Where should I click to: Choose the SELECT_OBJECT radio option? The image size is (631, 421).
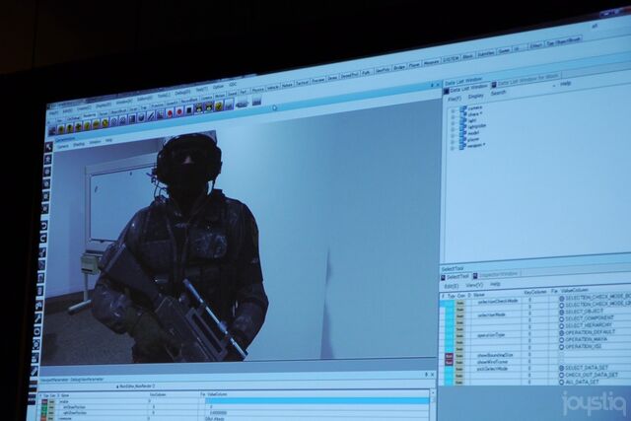click(562, 312)
